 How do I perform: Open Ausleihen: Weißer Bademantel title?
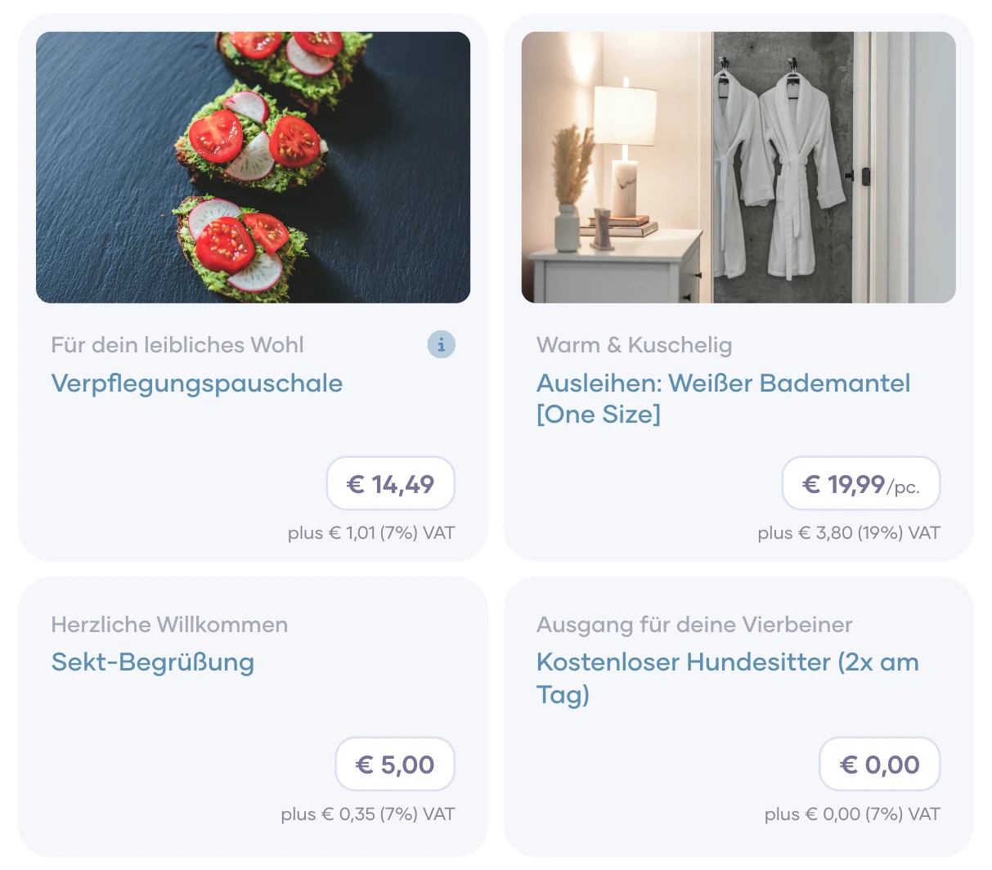pos(723,398)
